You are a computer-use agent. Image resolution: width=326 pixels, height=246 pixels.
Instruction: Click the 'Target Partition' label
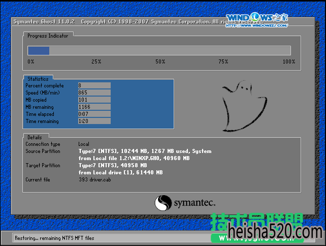(x=43, y=166)
